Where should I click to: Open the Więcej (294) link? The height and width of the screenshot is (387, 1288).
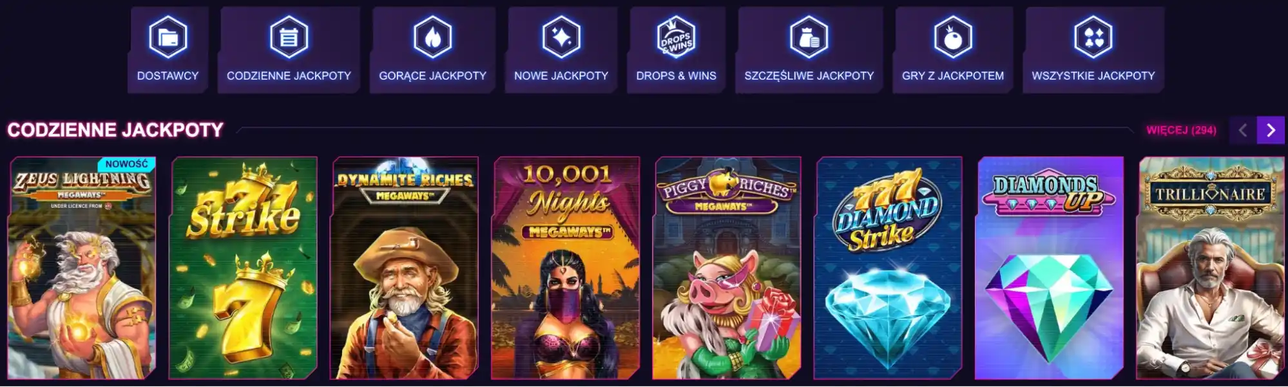point(1181,130)
